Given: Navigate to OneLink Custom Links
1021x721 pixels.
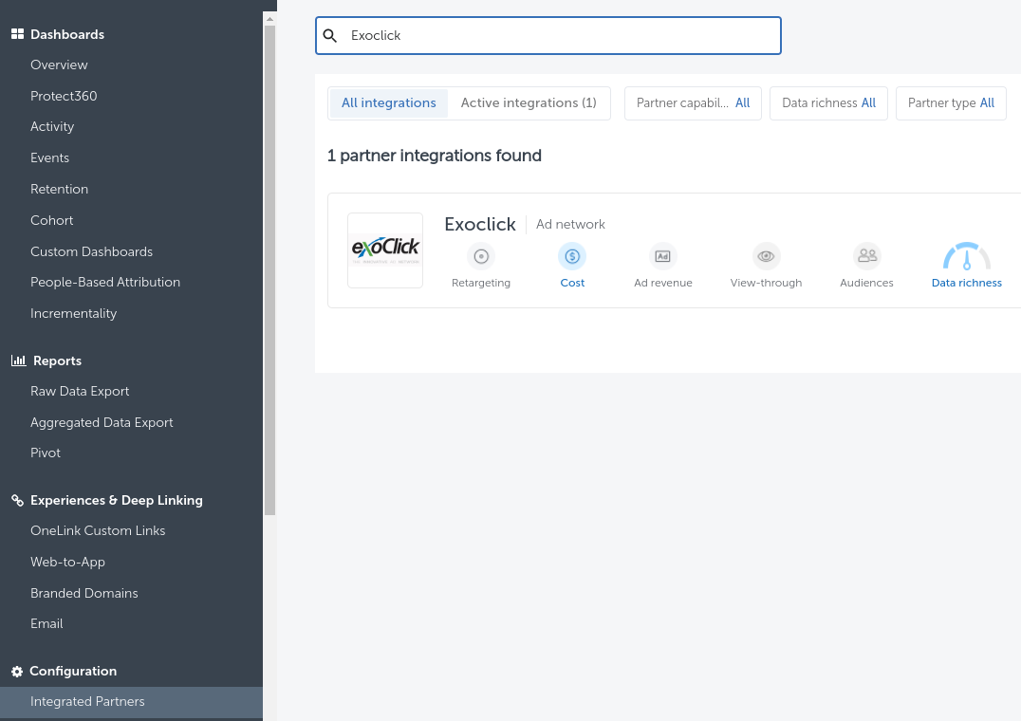Looking at the screenshot, I should pyautogui.click(x=98, y=530).
